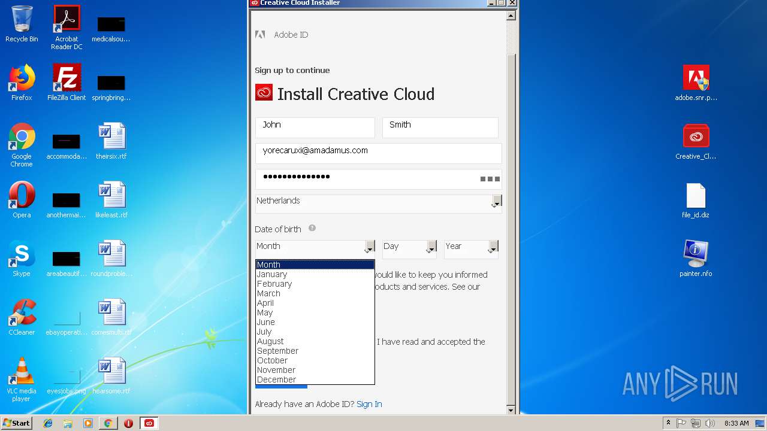Viewport: 767px width, 431px height.
Task: Open Windows Explorer folder in taskbar
Action: (x=68, y=423)
